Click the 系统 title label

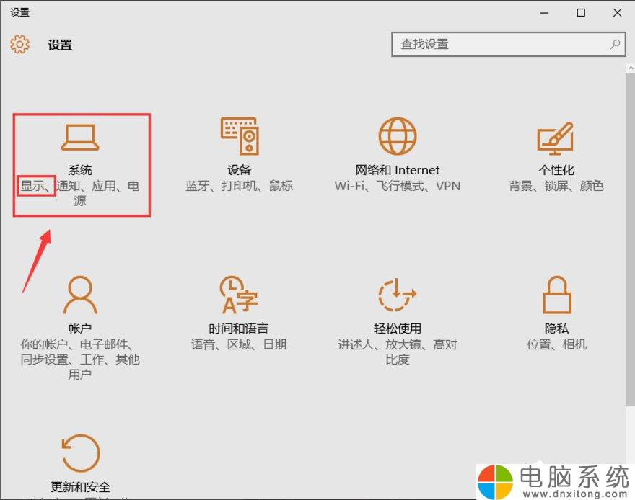80,170
